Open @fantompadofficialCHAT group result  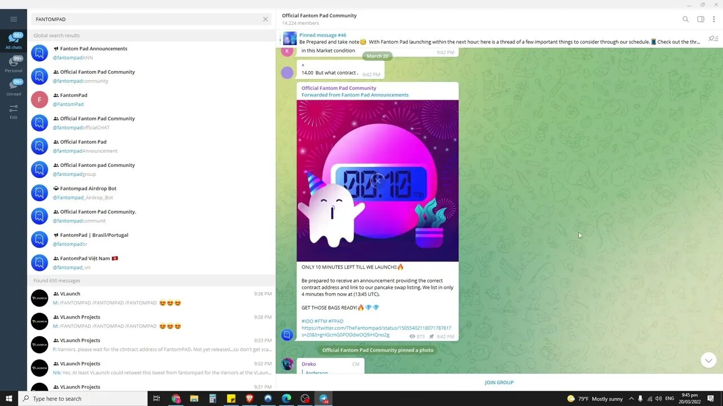coord(151,123)
